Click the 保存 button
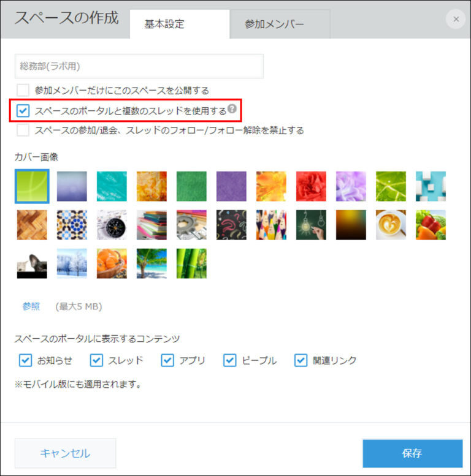This screenshot has width=471, height=476. 413,453
